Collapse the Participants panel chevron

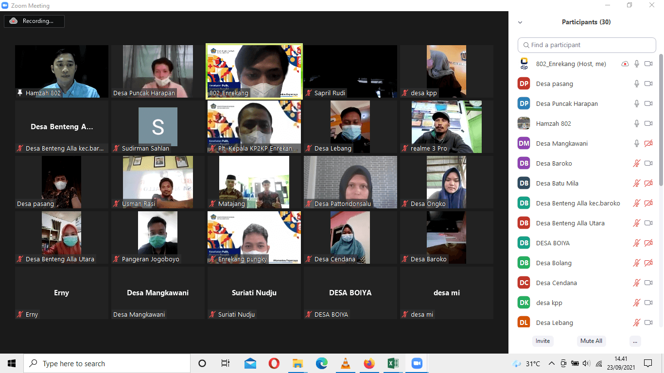click(x=520, y=22)
